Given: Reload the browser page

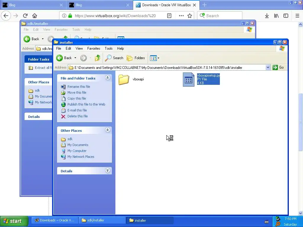Looking at the screenshot, I should tap(25, 16).
